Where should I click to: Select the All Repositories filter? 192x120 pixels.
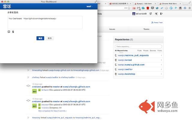pos(121,51)
